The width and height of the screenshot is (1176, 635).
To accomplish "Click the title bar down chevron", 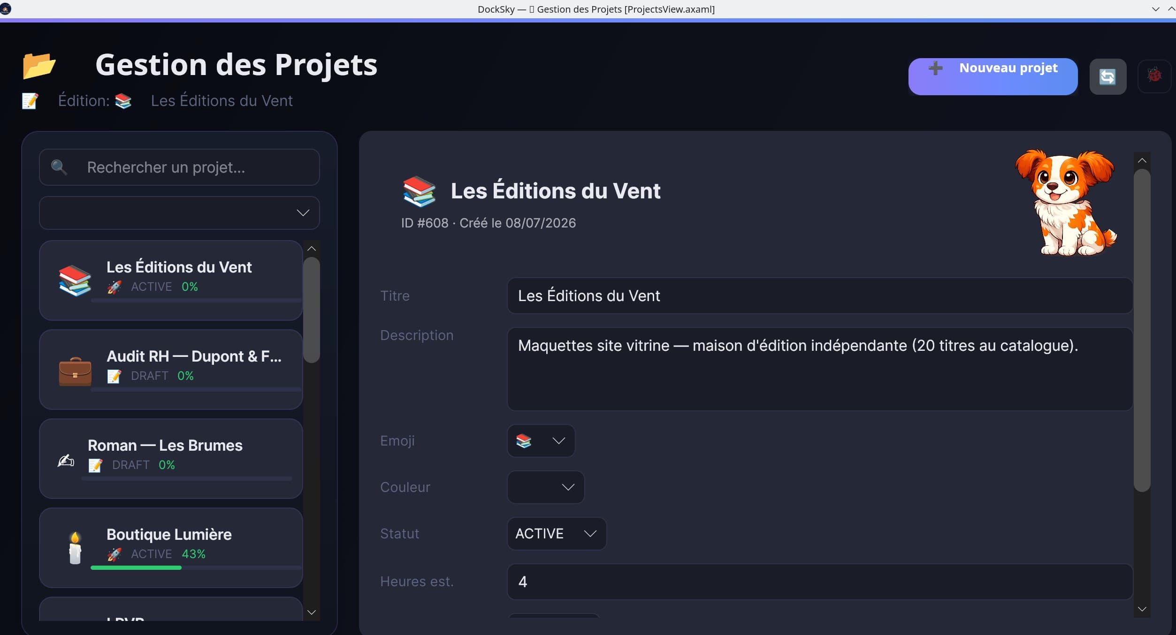I will (x=1155, y=9).
